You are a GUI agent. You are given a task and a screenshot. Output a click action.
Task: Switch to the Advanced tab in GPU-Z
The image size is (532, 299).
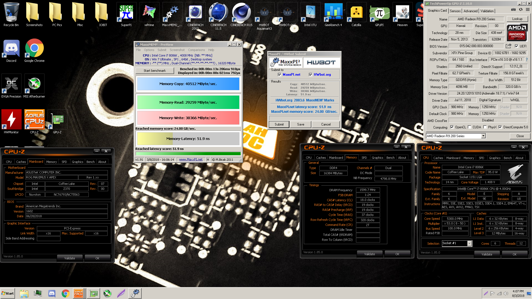(470, 11)
